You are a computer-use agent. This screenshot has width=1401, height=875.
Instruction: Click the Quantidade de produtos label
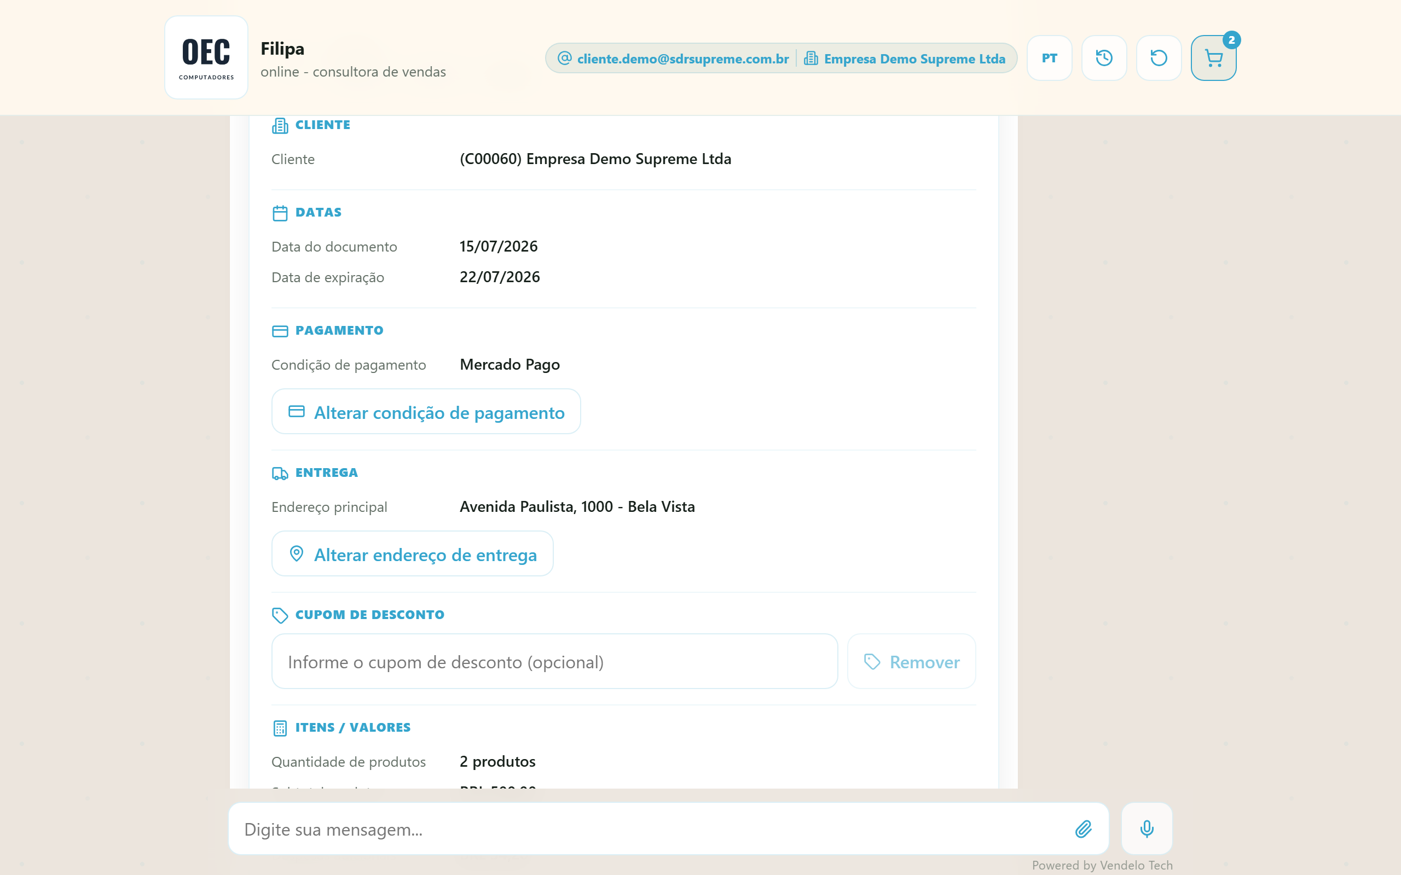[349, 762]
